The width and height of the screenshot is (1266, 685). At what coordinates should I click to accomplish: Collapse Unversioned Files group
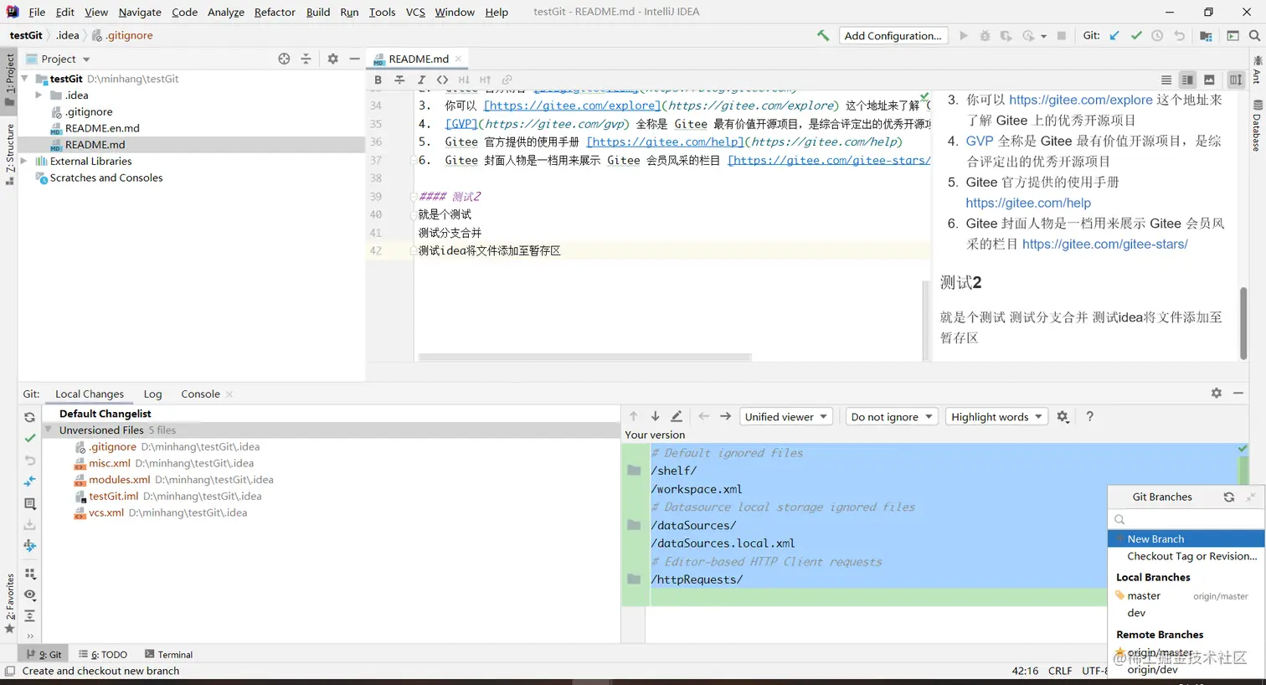(49, 430)
